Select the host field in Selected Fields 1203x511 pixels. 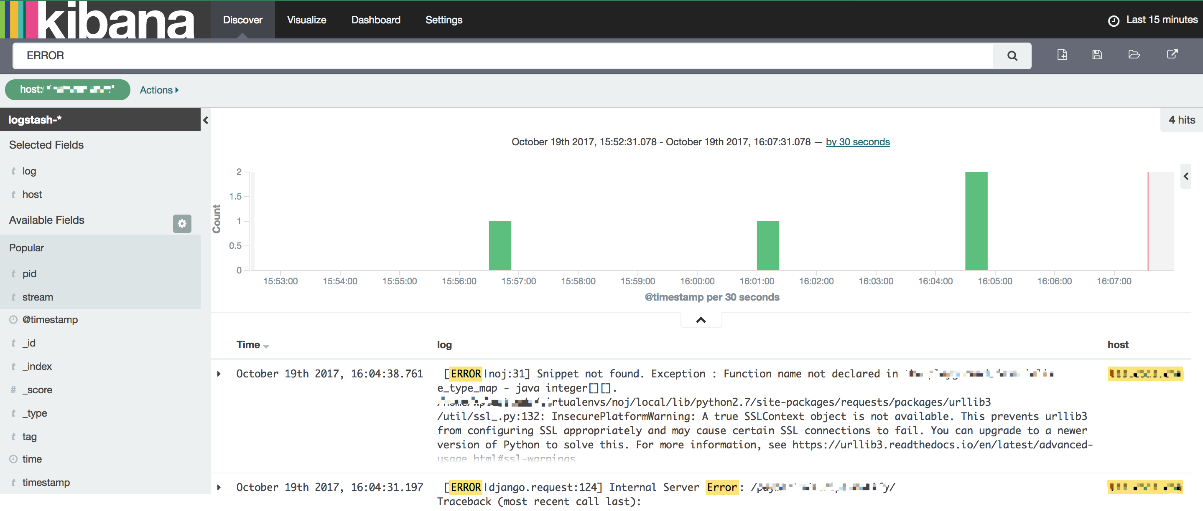[32, 195]
